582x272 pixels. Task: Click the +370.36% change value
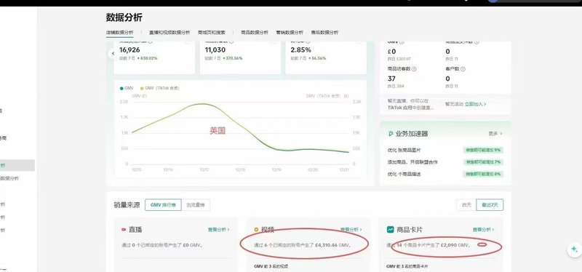(233, 59)
